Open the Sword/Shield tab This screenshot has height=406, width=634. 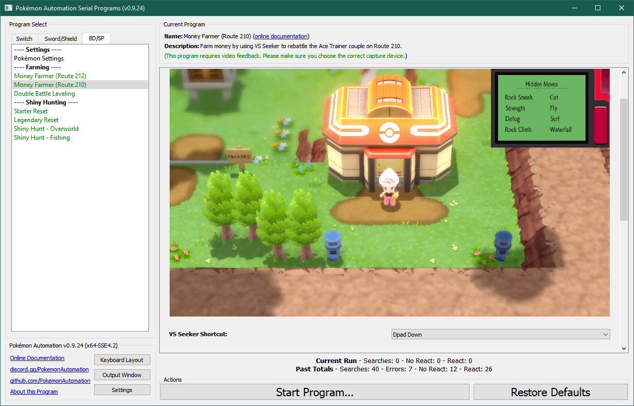61,39
